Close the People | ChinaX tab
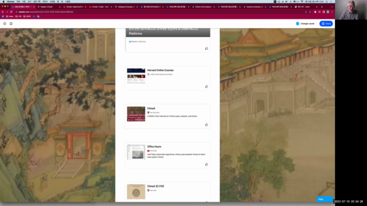The height and width of the screenshot is (206, 367). [x=60, y=7]
